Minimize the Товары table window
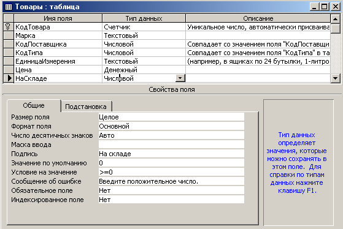The height and width of the screenshot is (229, 343). [314, 7]
